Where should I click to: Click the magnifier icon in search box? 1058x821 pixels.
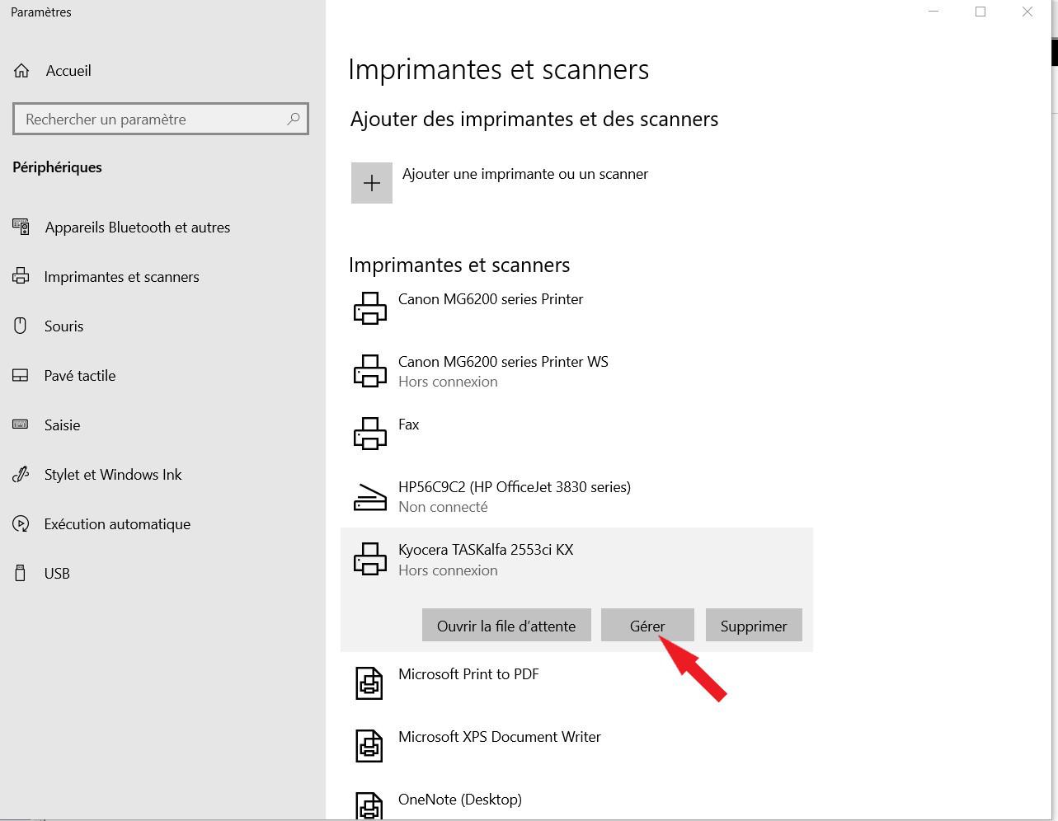tap(293, 119)
